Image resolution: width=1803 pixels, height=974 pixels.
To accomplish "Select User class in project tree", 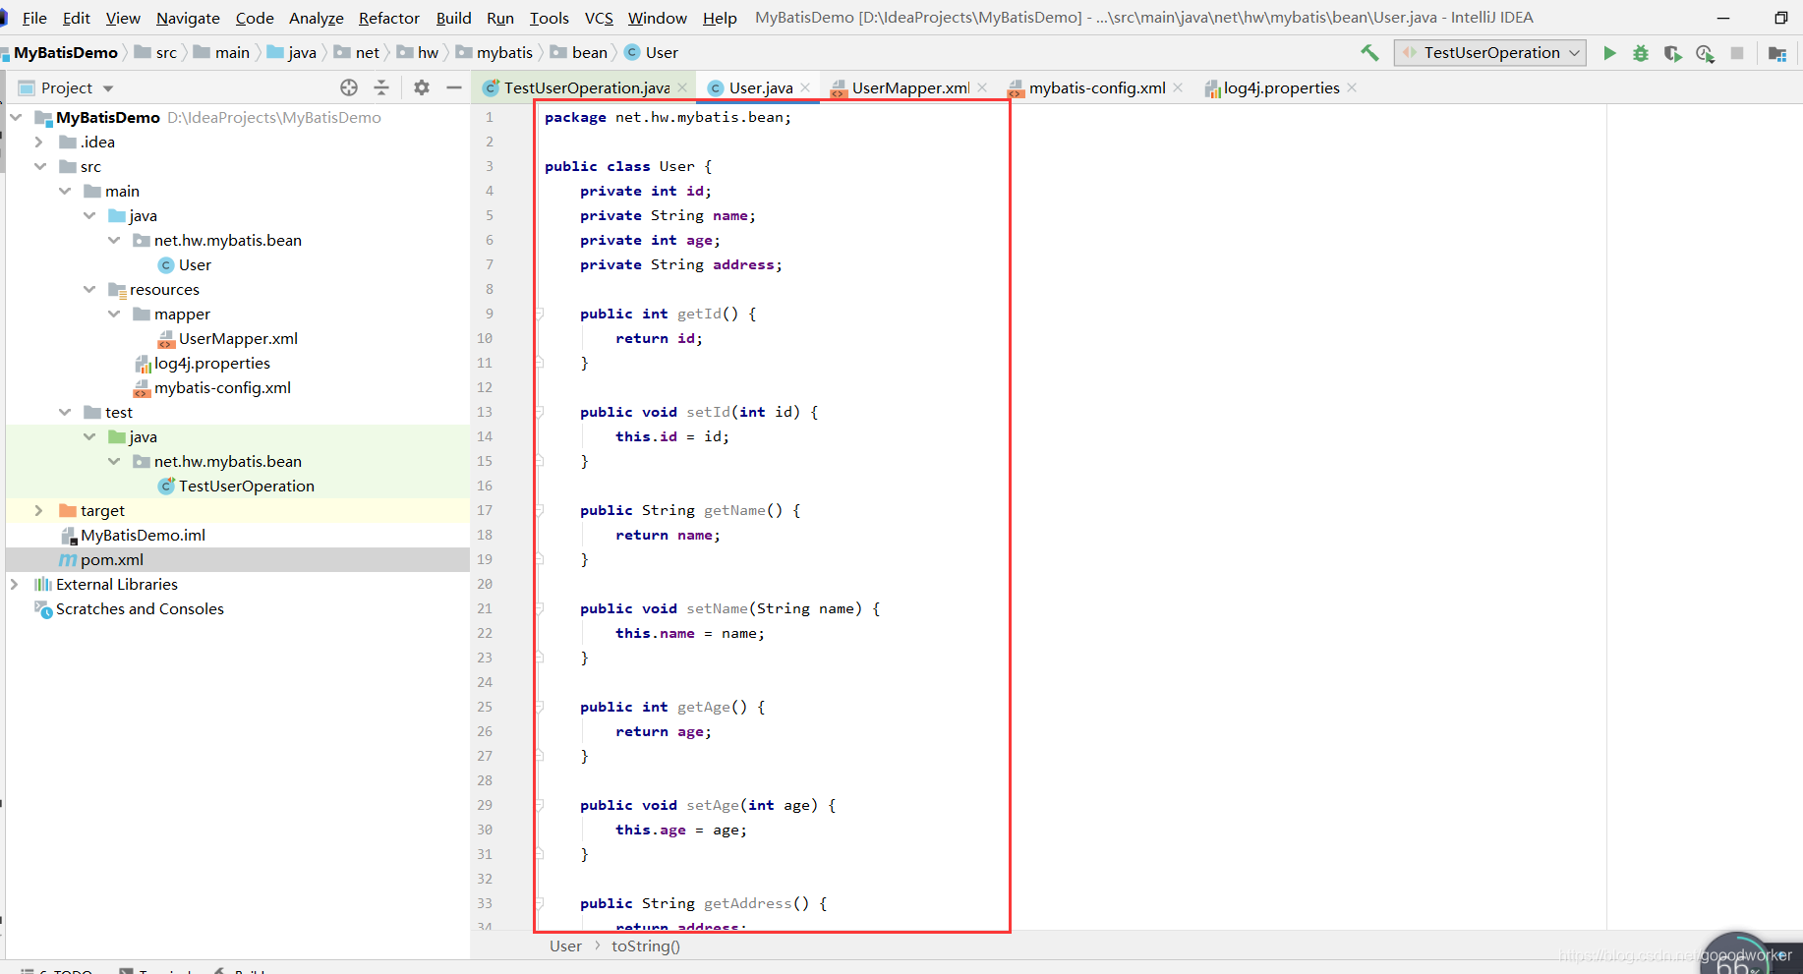I will pyautogui.click(x=195, y=264).
